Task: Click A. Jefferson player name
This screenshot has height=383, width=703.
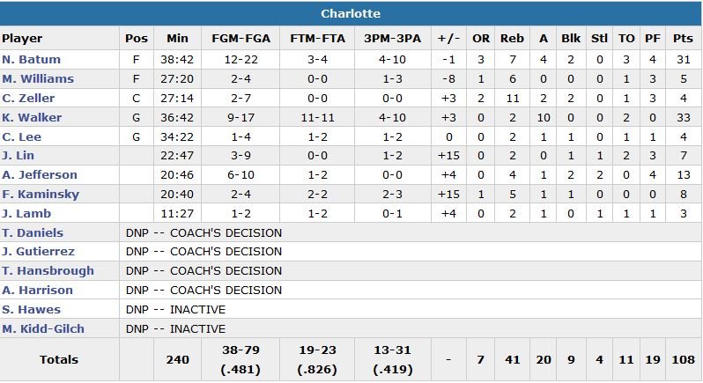Action: (40, 175)
